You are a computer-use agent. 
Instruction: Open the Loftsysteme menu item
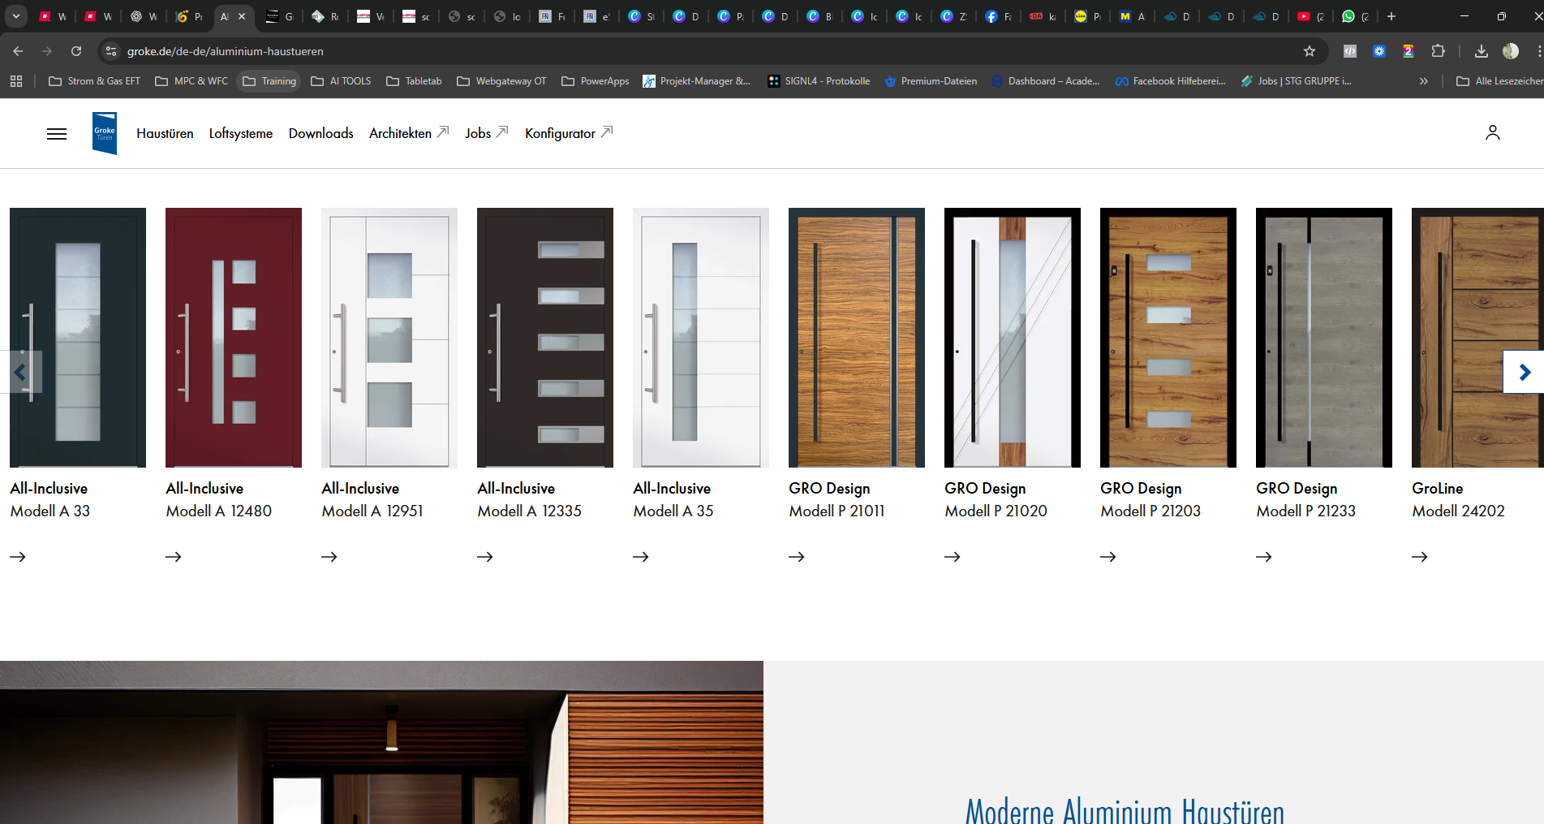240,133
